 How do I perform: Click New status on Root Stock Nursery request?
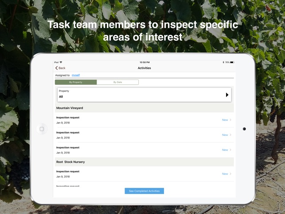click(x=225, y=174)
